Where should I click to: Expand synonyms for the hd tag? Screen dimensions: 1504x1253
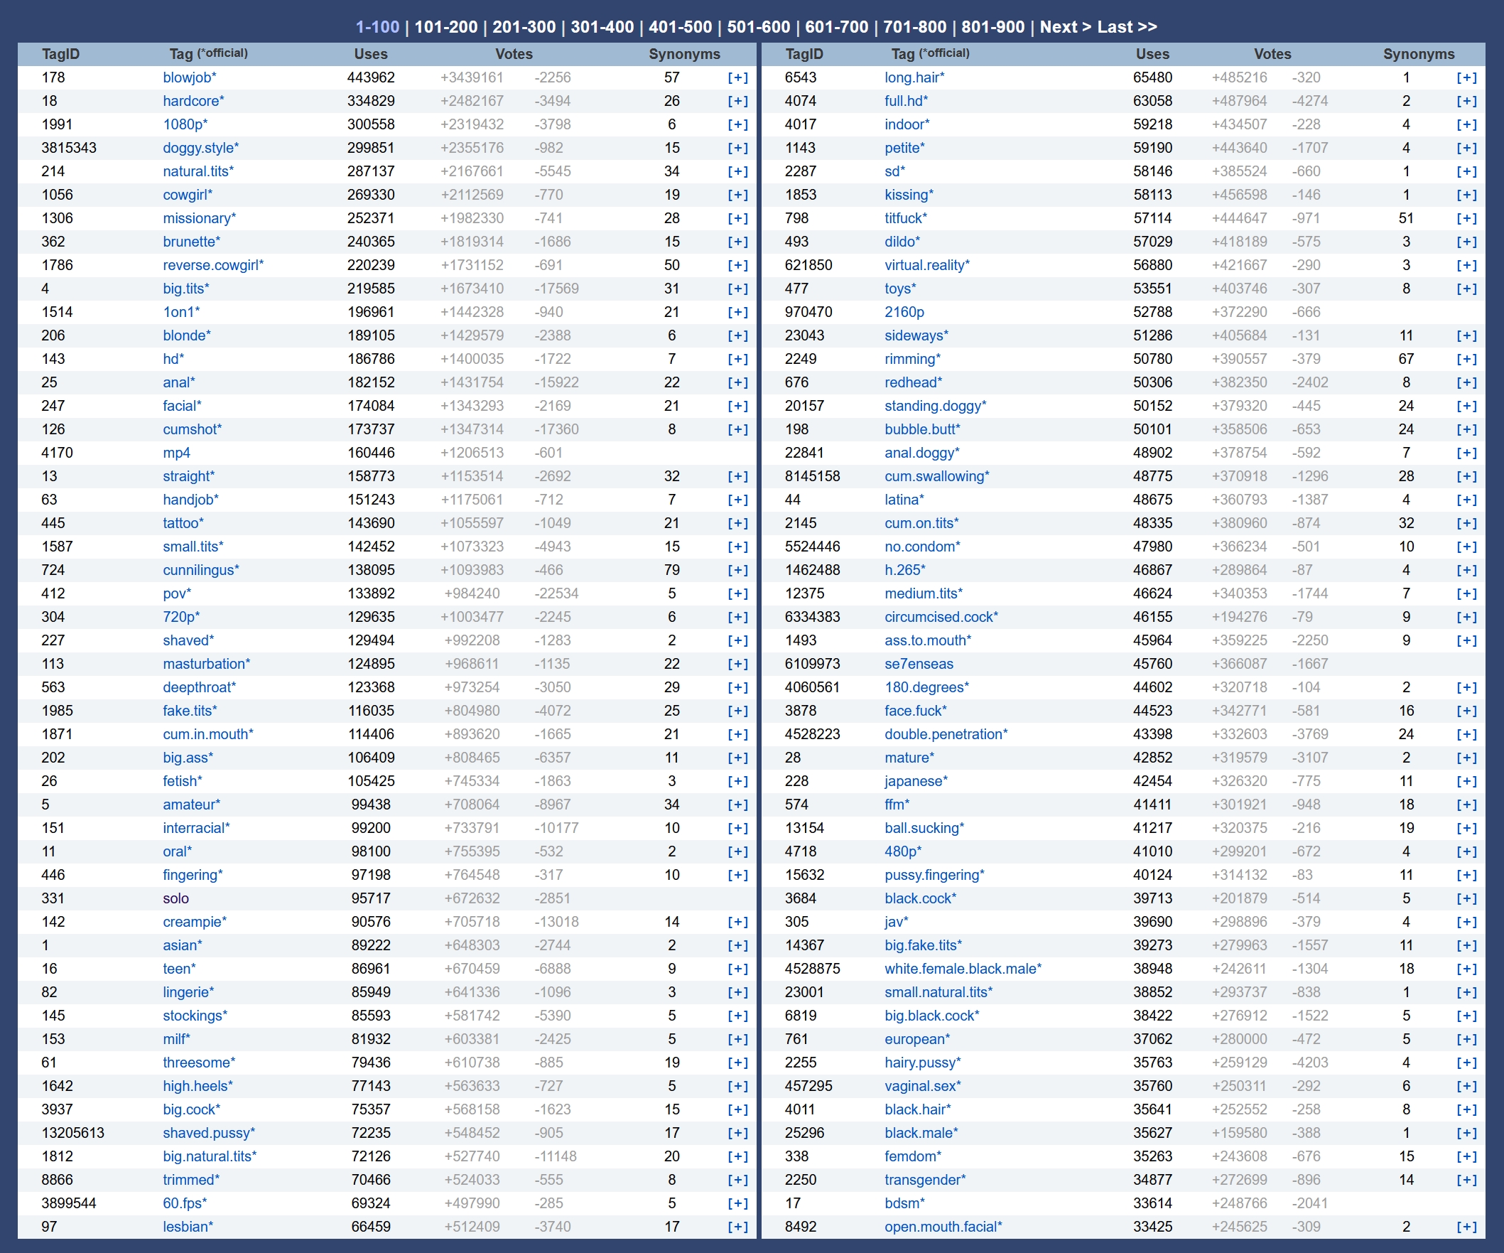(737, 359)
